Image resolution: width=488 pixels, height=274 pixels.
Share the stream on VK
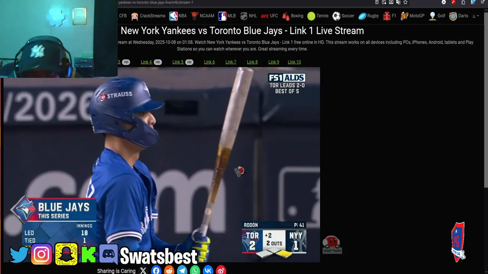pyautogui.click(x=208, y=271)
